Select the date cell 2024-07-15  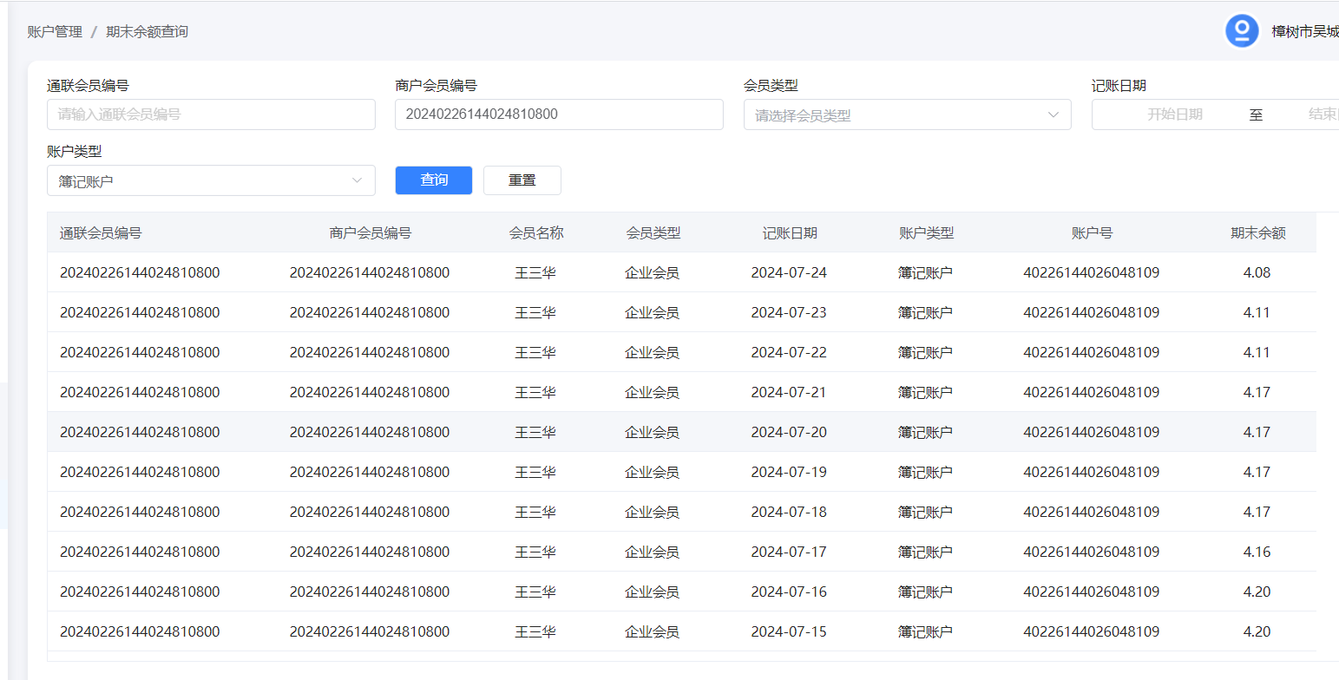789,631
